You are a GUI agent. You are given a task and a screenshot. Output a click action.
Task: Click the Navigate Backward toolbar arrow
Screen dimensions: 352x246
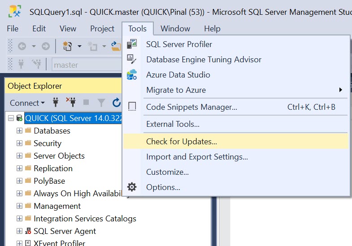(22, 46)
